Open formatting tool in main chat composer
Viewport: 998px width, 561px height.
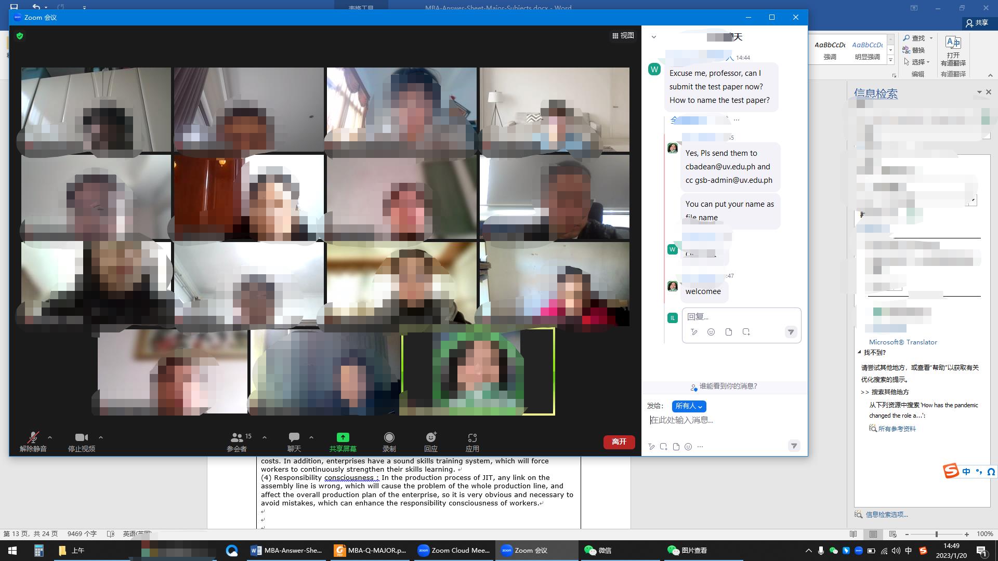click(651, 447)
